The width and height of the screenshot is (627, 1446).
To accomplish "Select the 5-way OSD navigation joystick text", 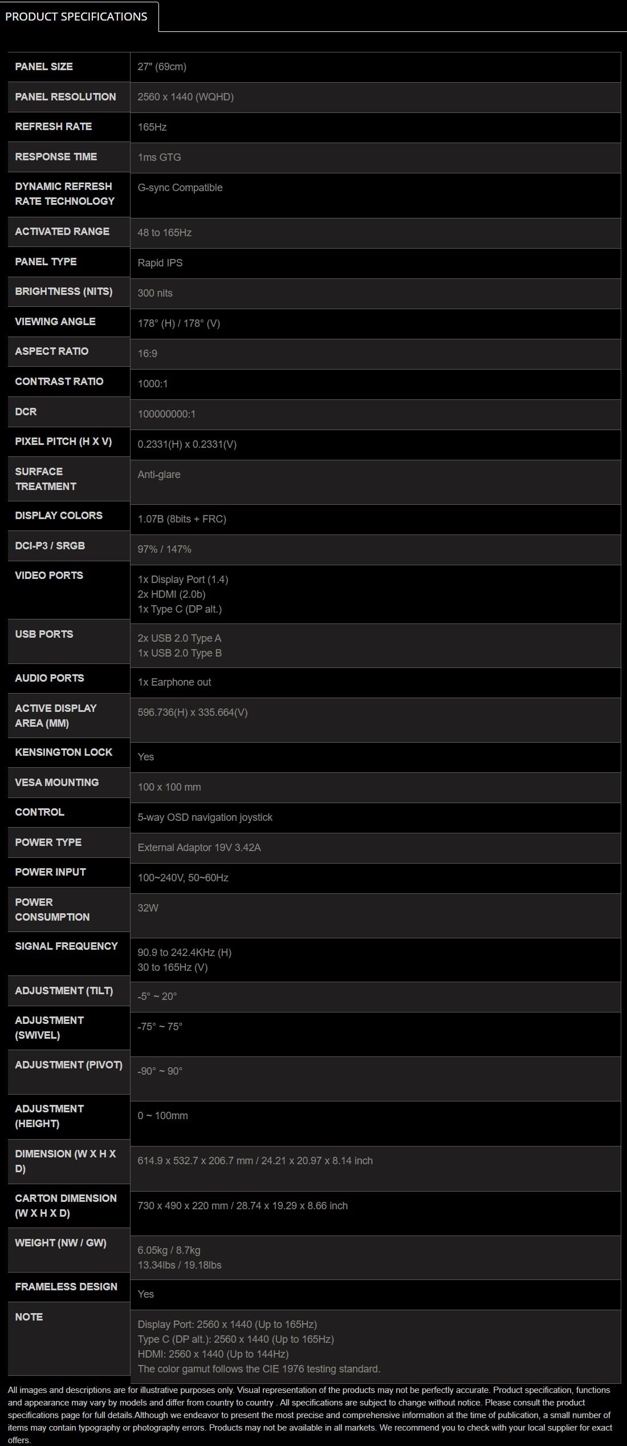I will point(205,817).
